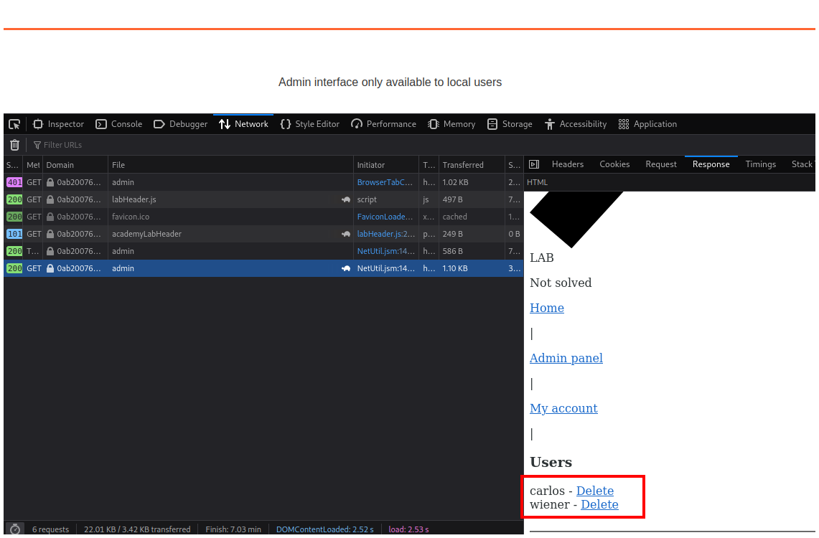Screen dimensions: 819x538
Task: Click the turtle icon on labHeader.js row
Action: point(346,199)
